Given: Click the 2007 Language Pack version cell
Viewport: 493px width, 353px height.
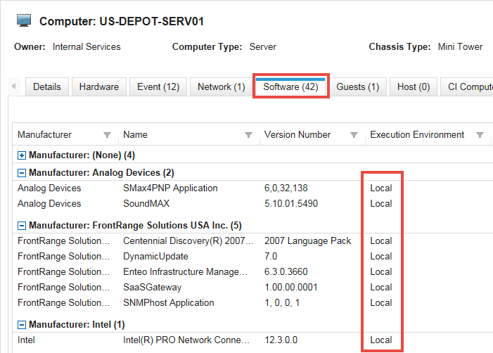Looking at the screenshot, I should pyautogui.click(x=307, y=240).
